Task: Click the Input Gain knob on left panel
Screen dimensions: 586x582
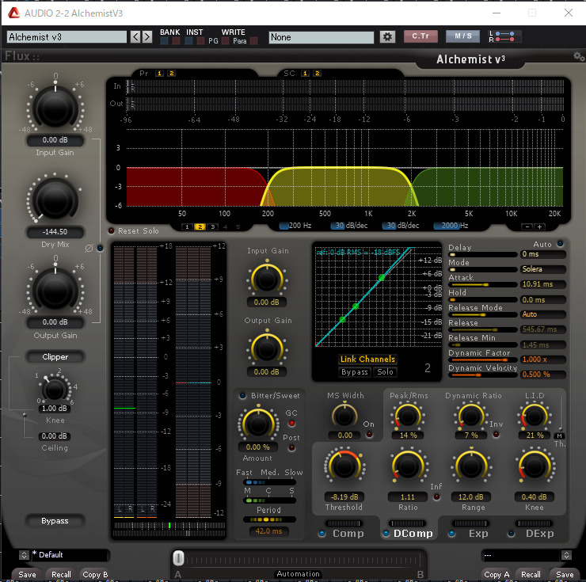Action: point(55,108)
